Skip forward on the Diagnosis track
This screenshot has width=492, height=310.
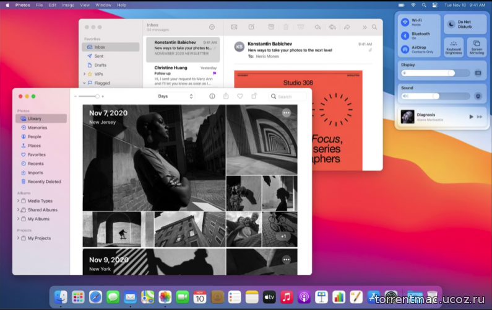(x=480, y=117)
